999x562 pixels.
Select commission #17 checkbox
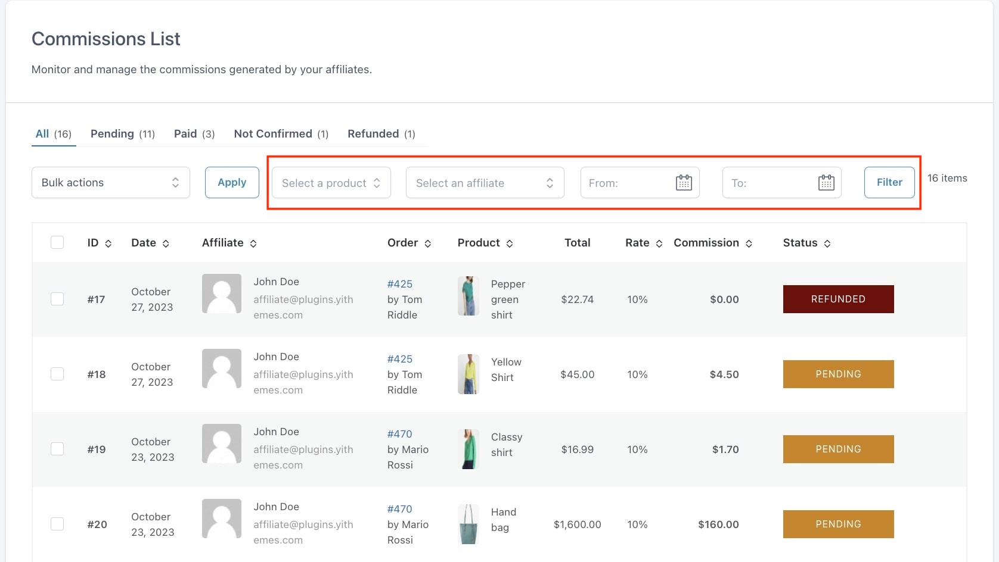57,299
